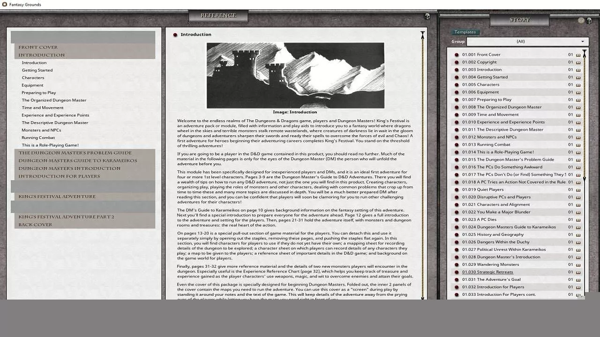
Task: Select story entry 01.004 Getting Started
Action: click(x=485, y=77)
